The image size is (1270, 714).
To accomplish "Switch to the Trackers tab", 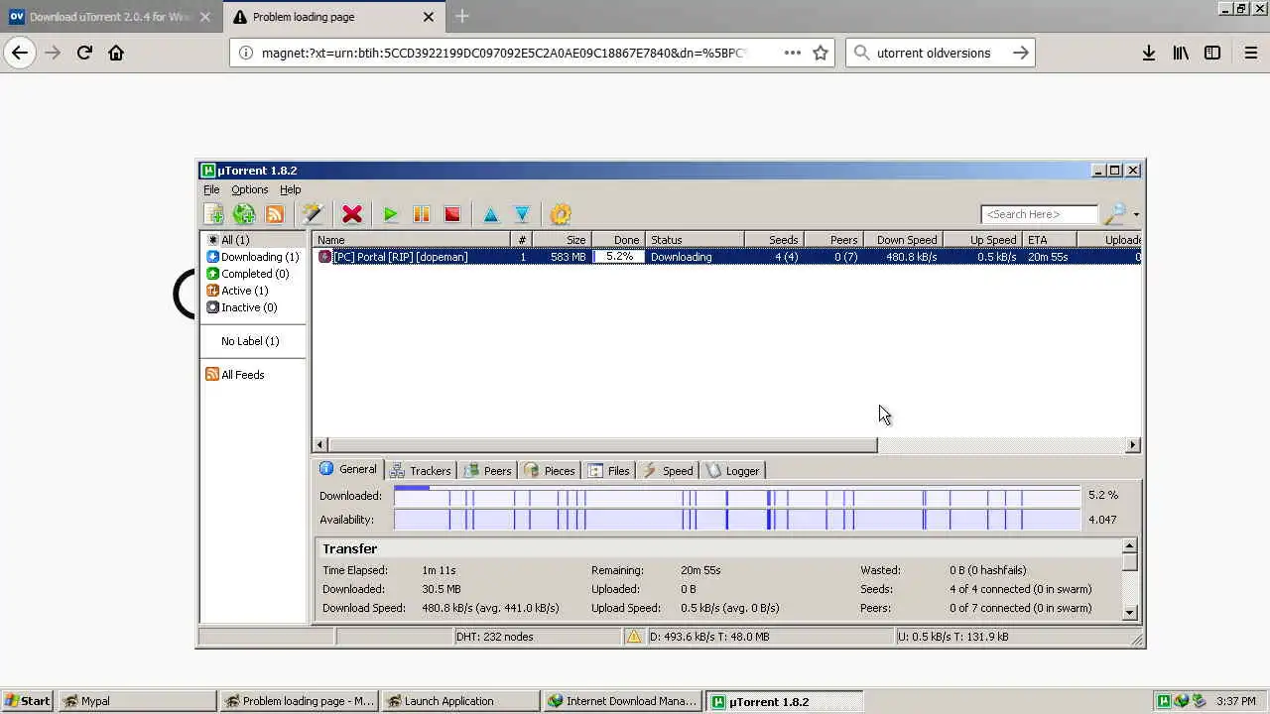I will (x=421, y=471).
